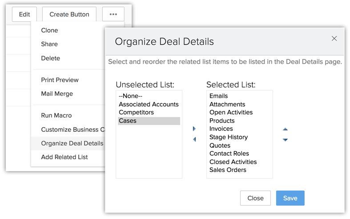Viewport: 350px width, 219px height.
Task: Choose Mail Merge option
Action: point(57,94)
